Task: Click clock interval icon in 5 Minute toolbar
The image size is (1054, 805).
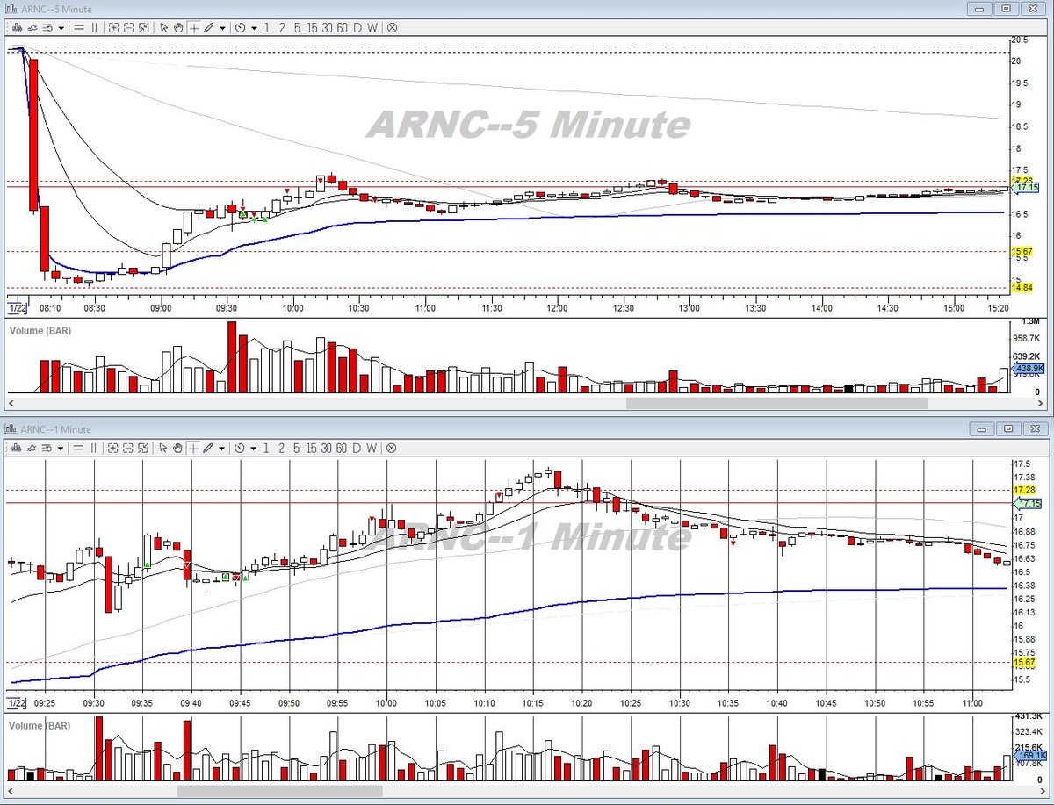Action: coord(240,27)
